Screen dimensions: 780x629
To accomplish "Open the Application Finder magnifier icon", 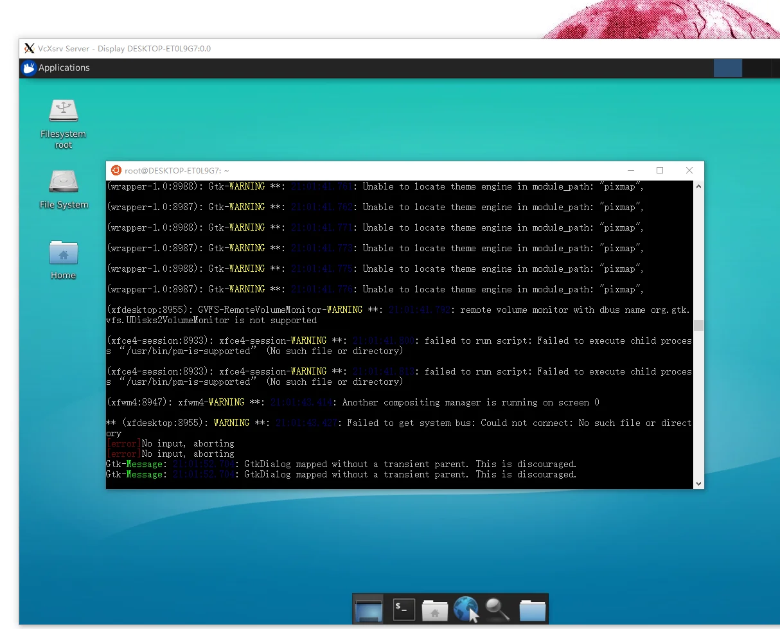I will [x=497, y=610].
